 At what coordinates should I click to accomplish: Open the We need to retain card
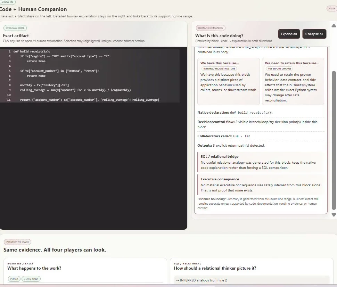tap(293, 81)
